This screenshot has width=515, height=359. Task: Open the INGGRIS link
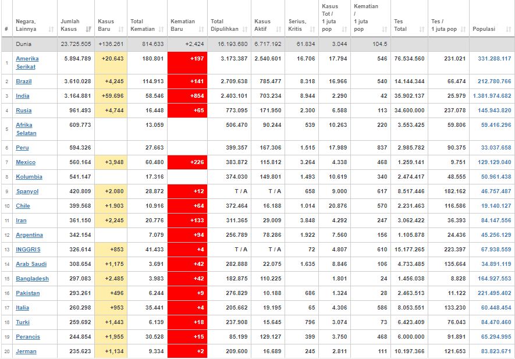28,249
